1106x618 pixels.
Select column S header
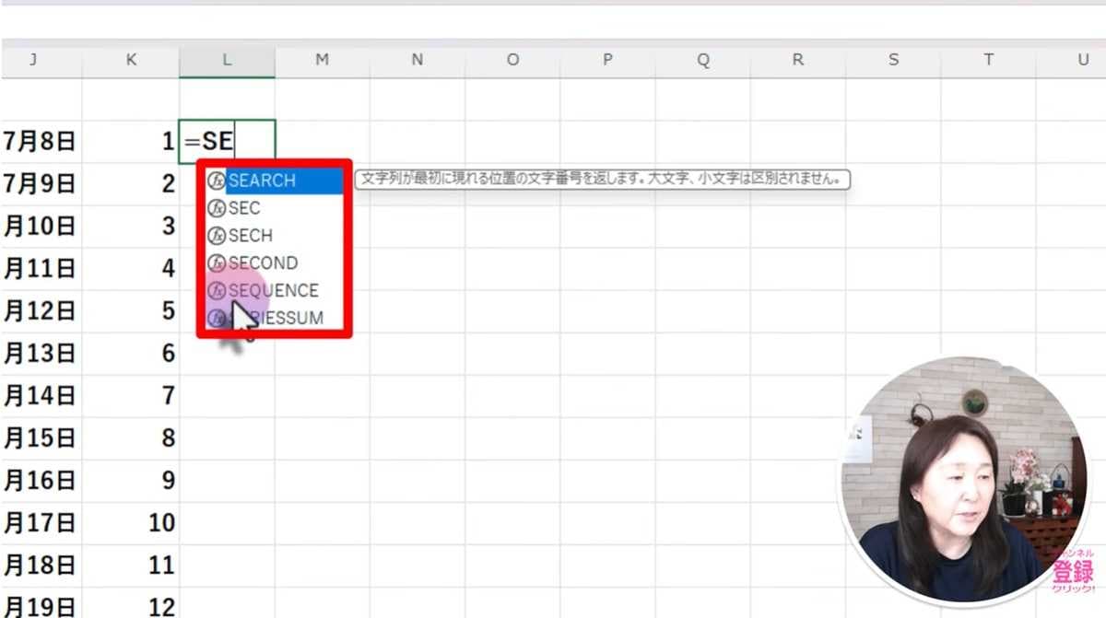coord(893,60)
